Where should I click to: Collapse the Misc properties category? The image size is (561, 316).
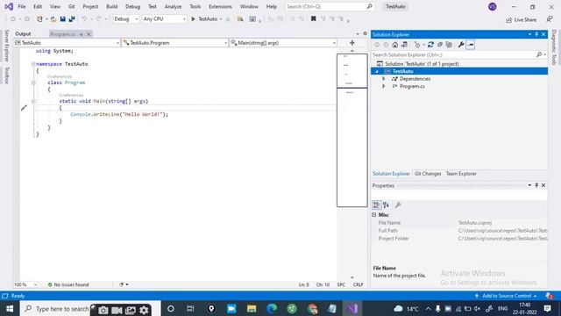tap(374, 215)
